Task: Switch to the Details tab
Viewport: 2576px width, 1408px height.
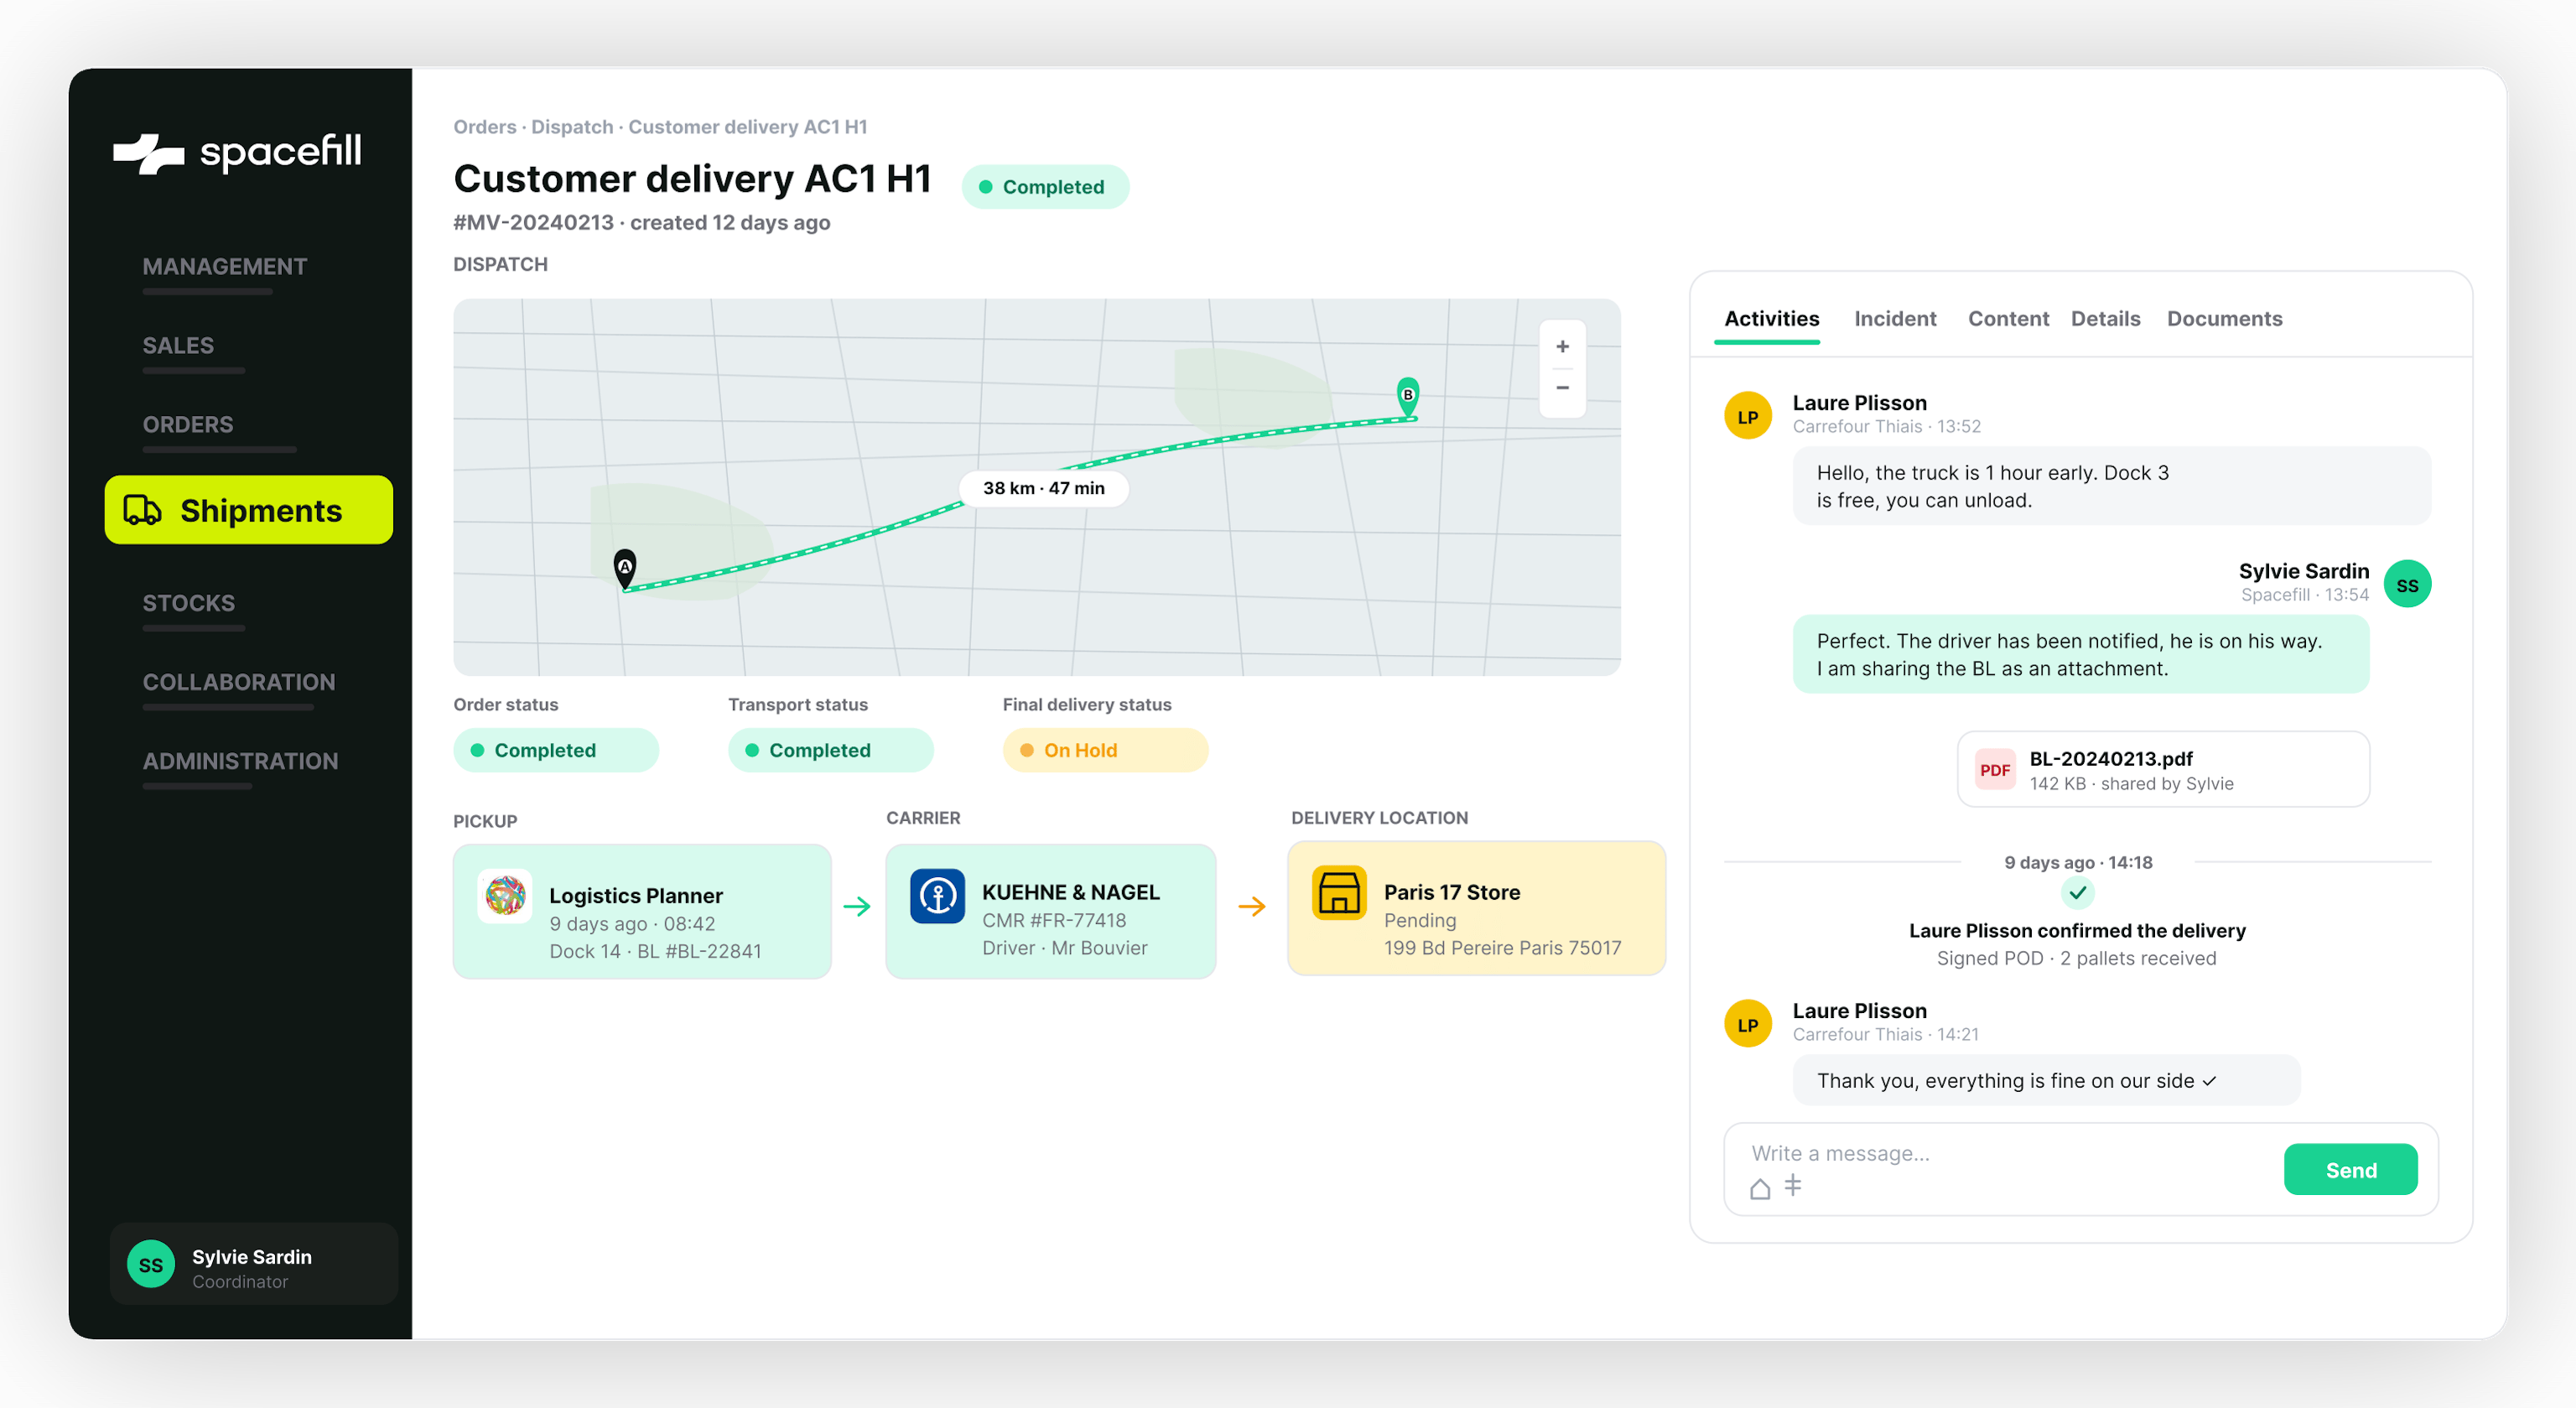Action: [2105, 318]
